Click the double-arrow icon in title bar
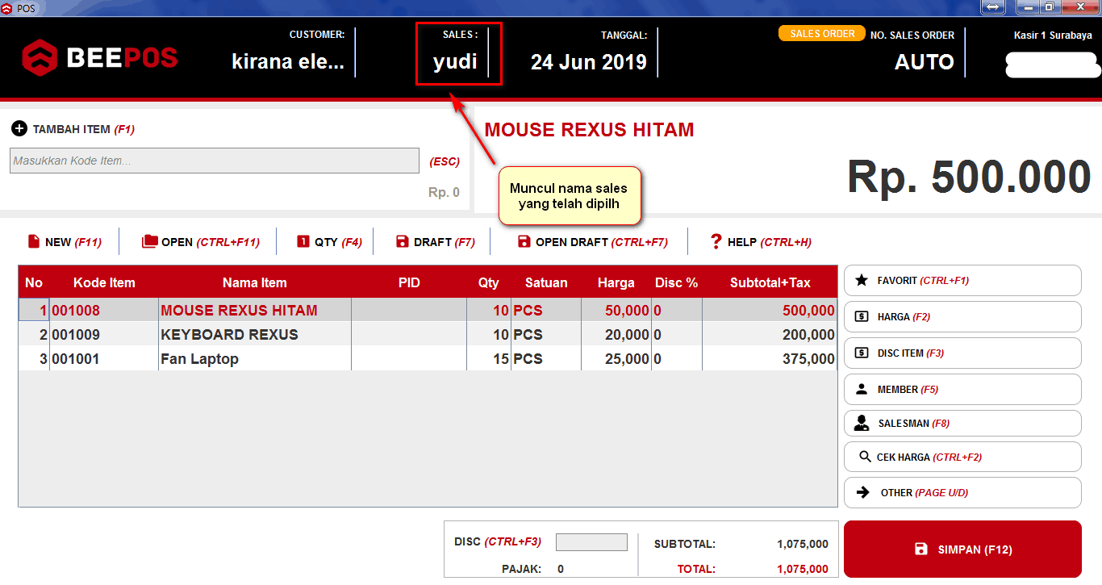This screenshot has width=1102, height=585. click(992, 7)
